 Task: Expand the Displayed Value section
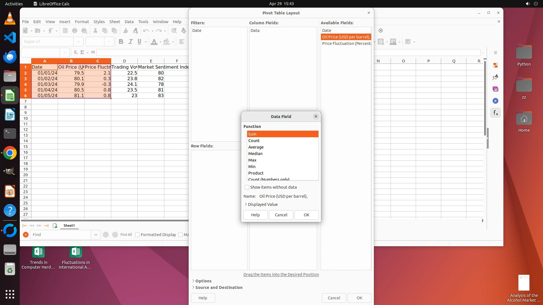pos(246,204)
